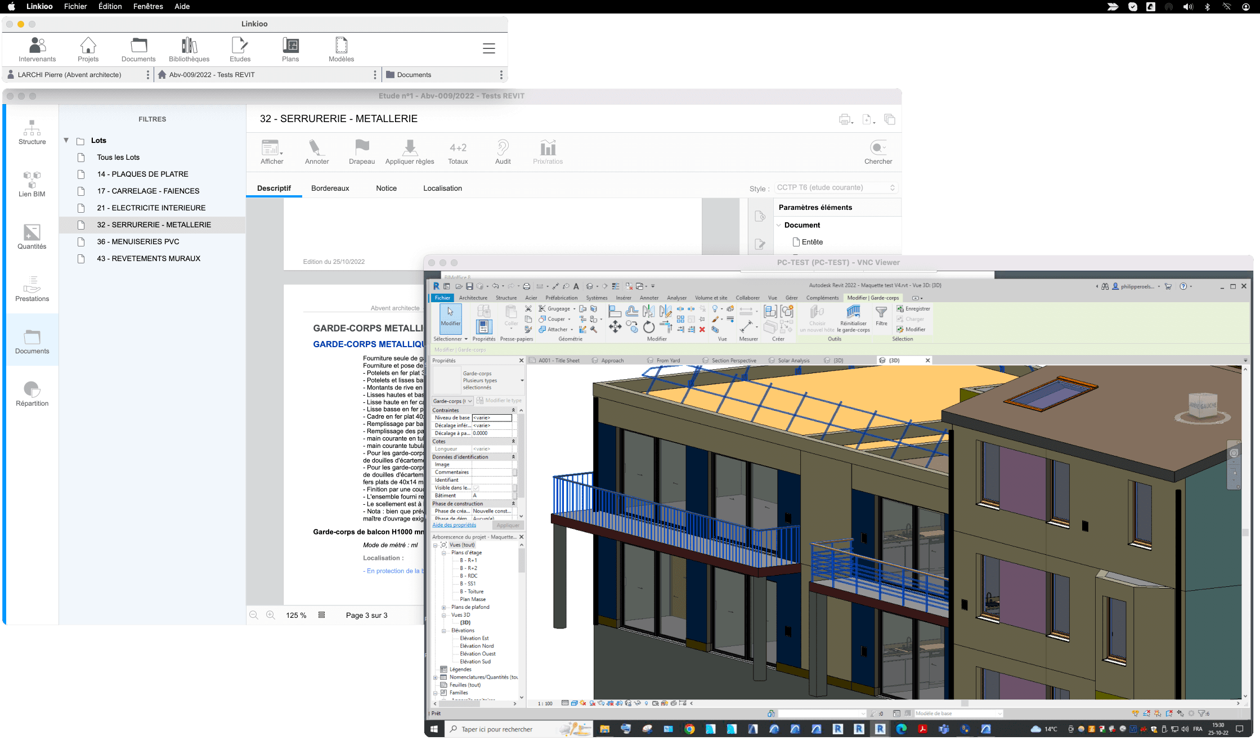Click the Propriétés ribbon button
This screenshot has width=1260, height=745.
tap(483, 326)
